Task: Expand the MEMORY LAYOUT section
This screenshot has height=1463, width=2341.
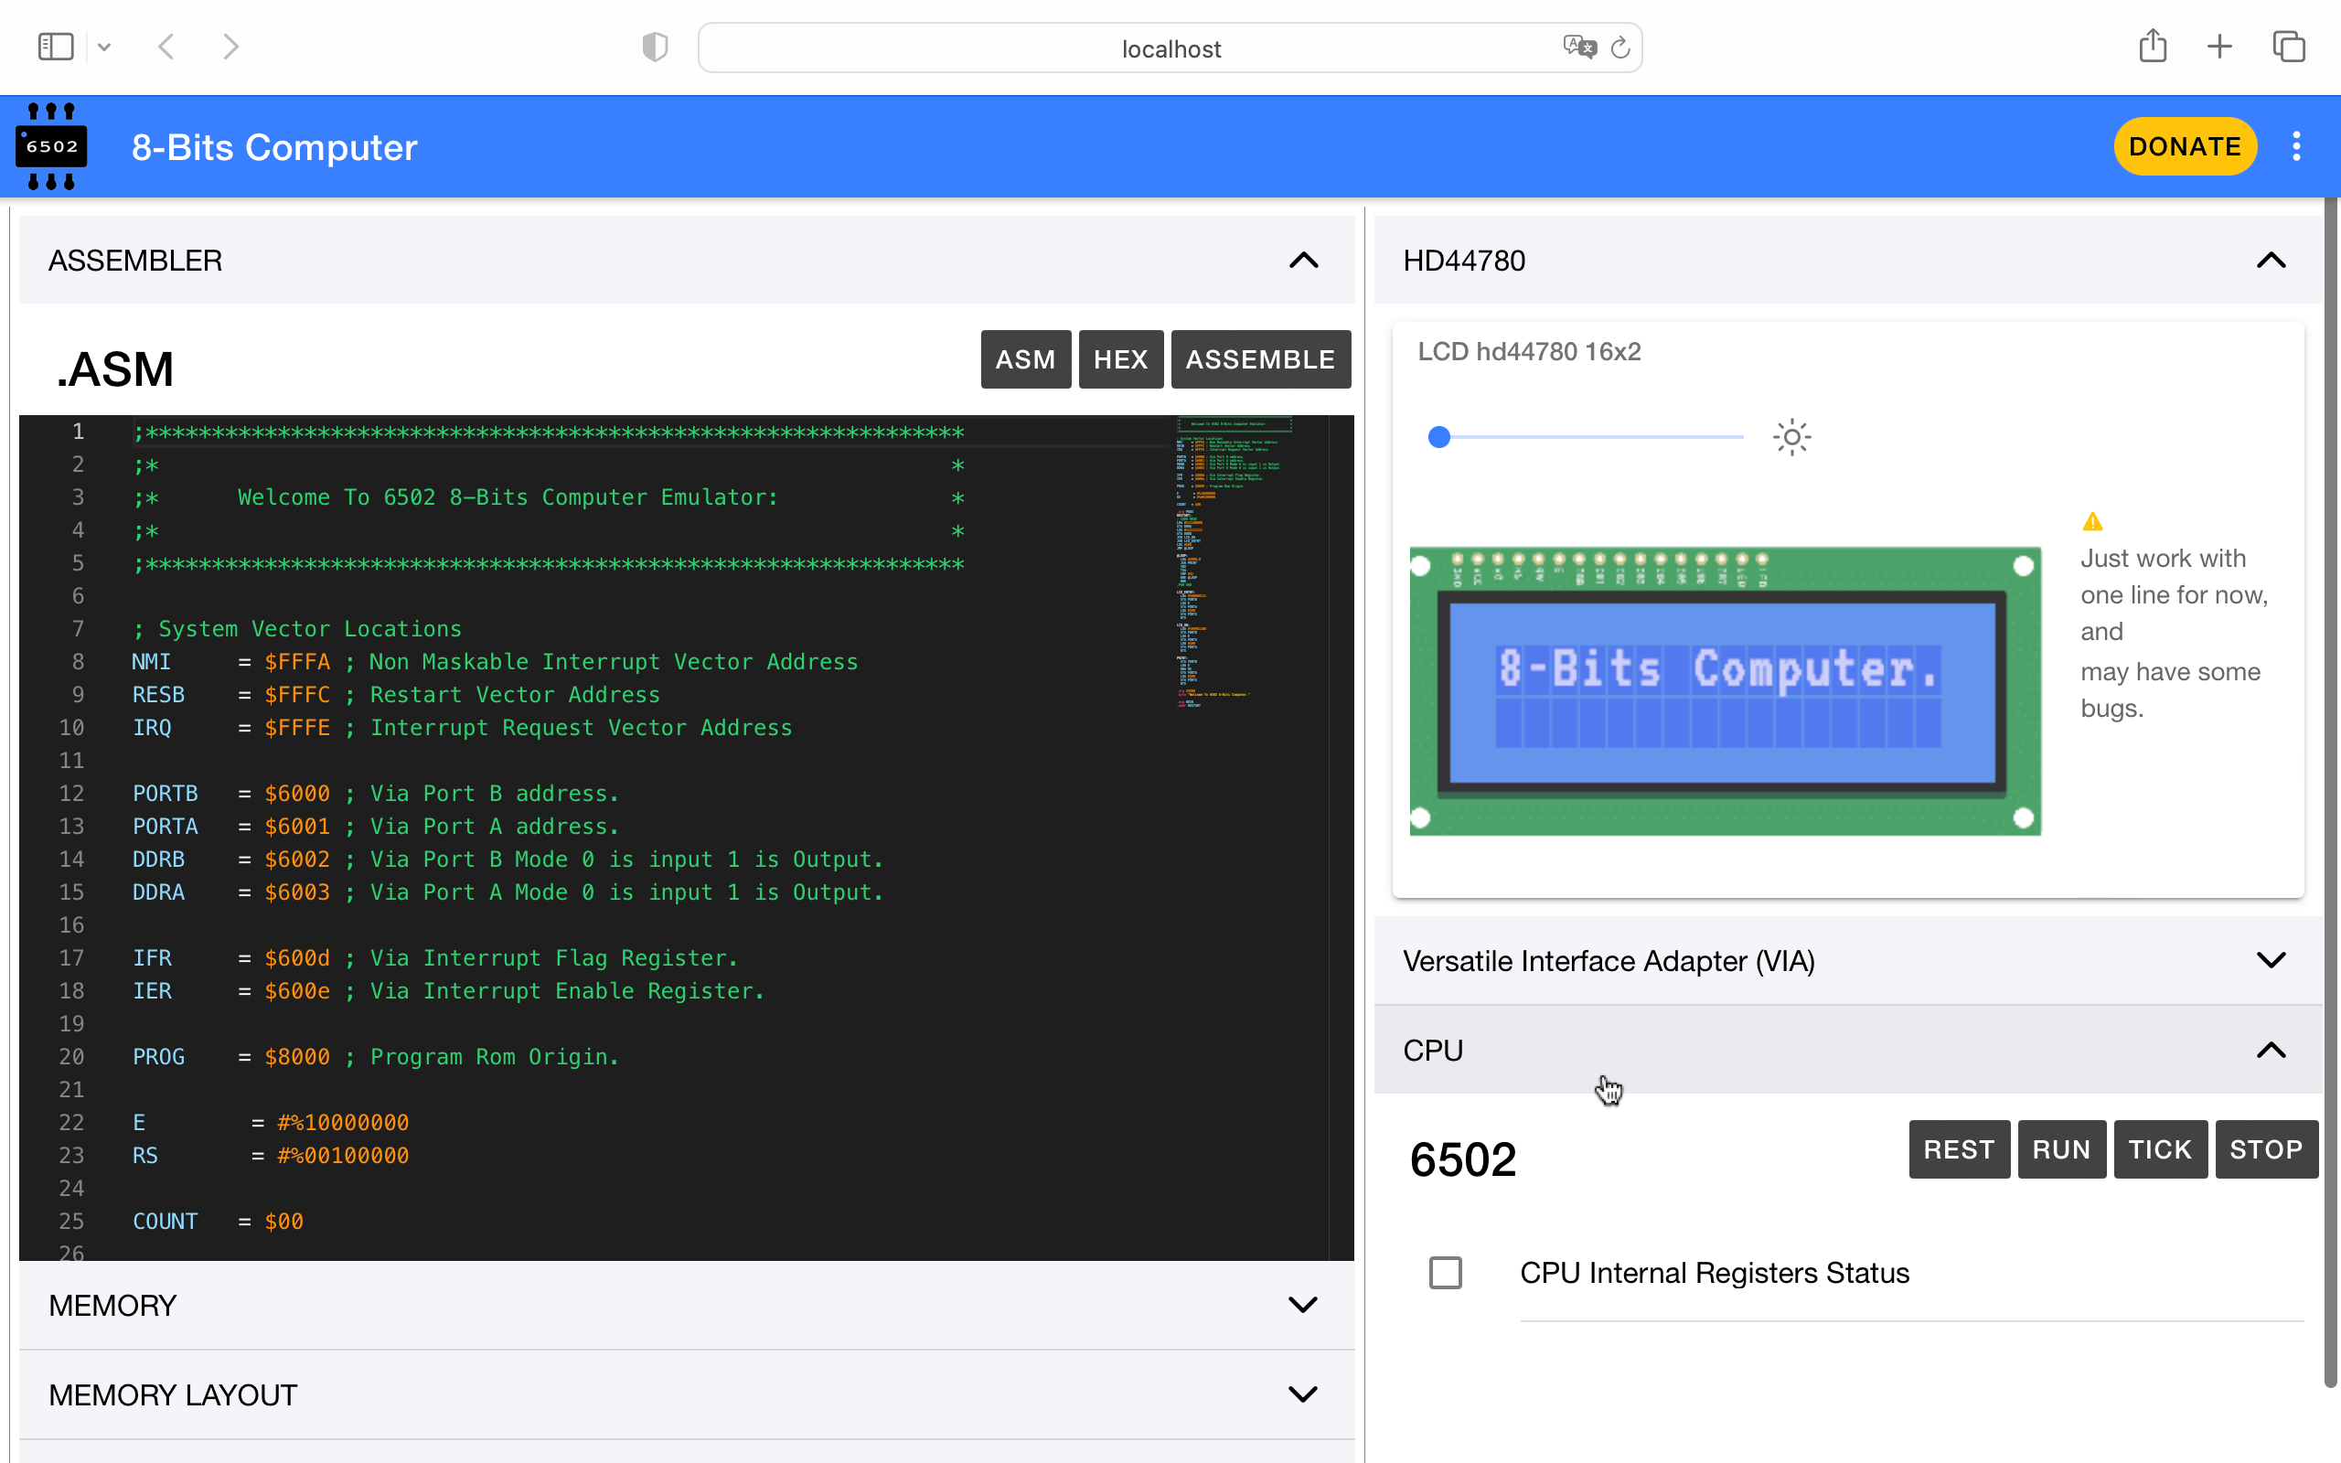Action: coord(1303,1394)
